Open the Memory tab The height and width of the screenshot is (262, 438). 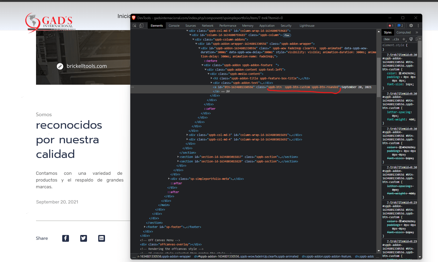tap(248, 26)
